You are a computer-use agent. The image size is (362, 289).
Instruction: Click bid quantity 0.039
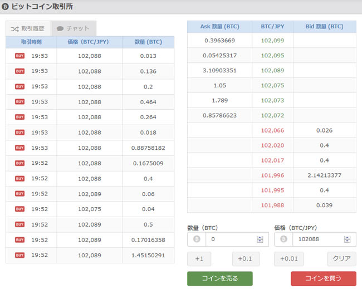(x=324, y=205)
